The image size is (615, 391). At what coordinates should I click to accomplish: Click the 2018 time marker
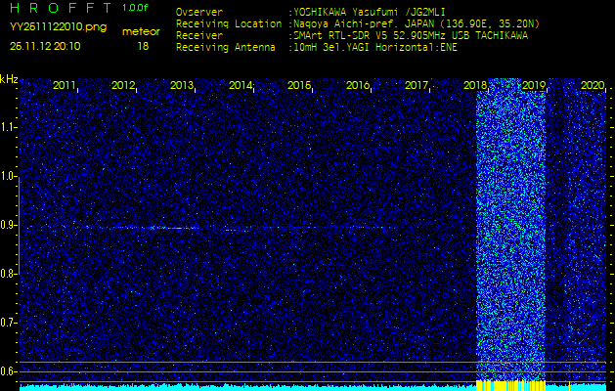pos(475,85)
